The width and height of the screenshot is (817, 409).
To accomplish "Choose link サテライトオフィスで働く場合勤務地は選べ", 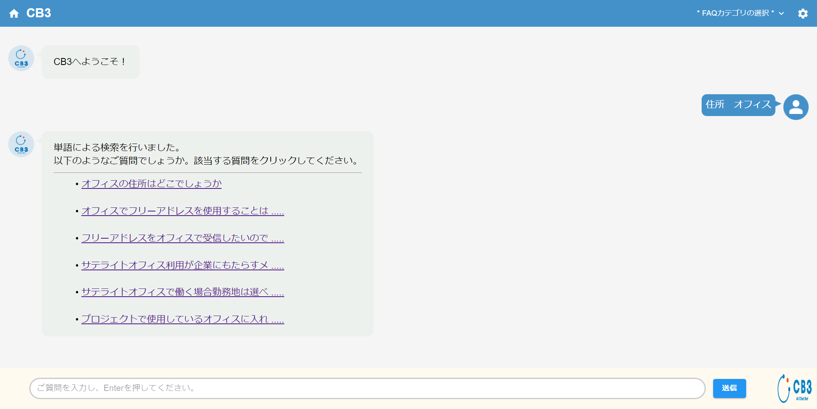I will tap(183, 292).
